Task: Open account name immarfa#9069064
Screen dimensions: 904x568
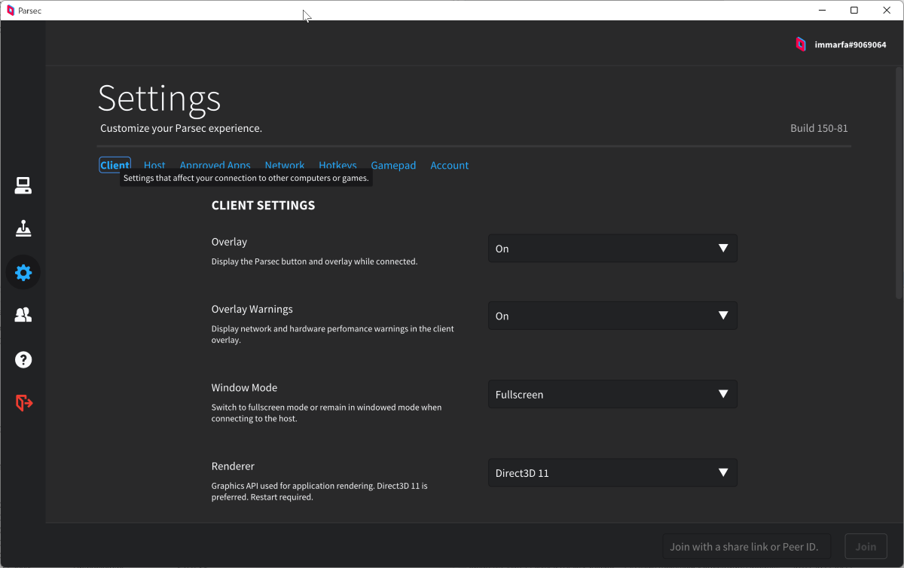Action: 851,45
